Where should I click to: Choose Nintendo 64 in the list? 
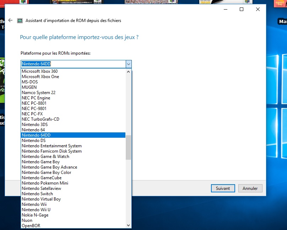[73, 130]
